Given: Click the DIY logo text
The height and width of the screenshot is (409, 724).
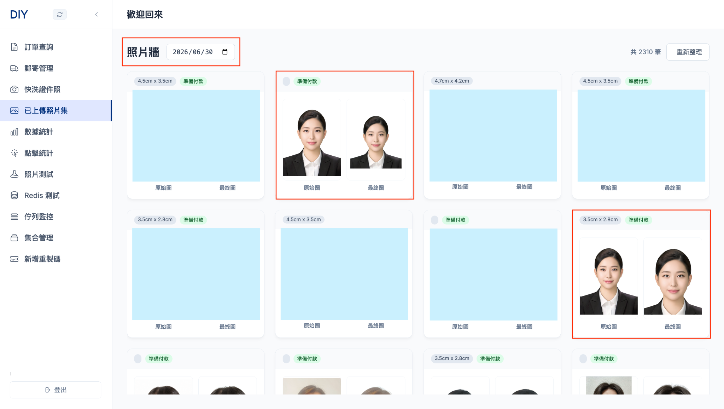Looking at the screenshot, I should coord(19,15).
